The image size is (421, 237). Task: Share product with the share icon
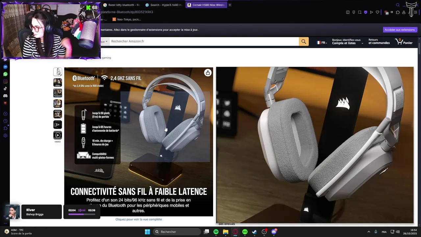click(x=208, y=73)
